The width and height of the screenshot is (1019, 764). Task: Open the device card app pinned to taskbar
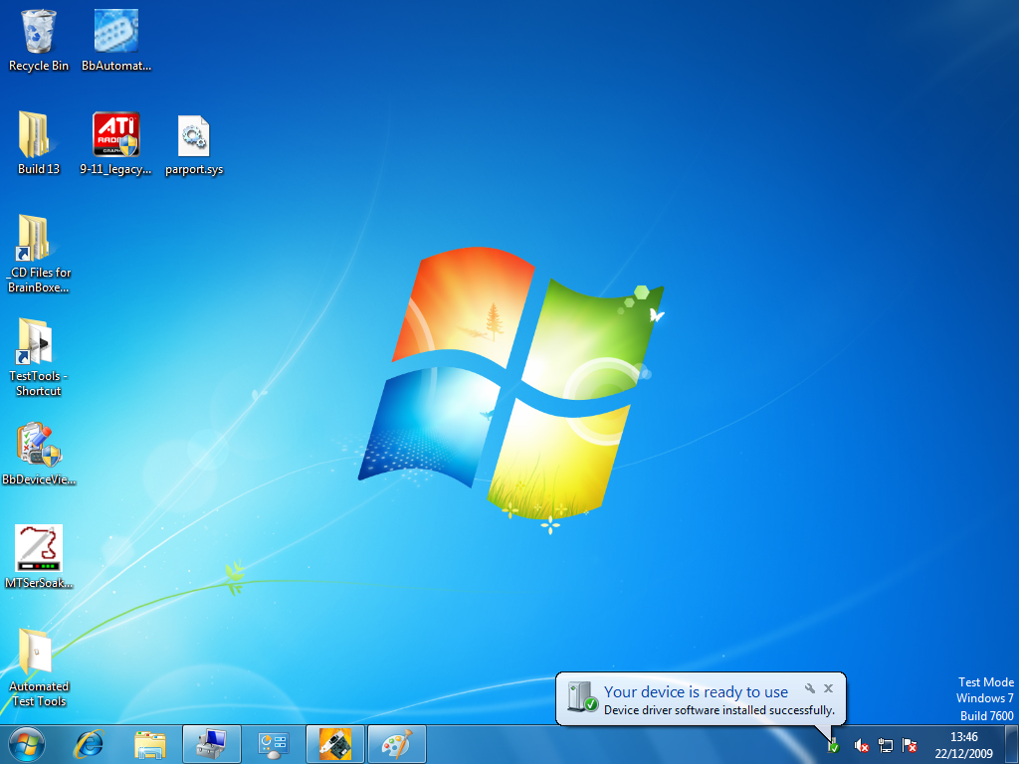[x=335, y=743]
